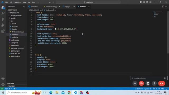The height and width of the screenshot is (95, 169).
Task: Click the Windows Start button
Action: click(3, 93)
